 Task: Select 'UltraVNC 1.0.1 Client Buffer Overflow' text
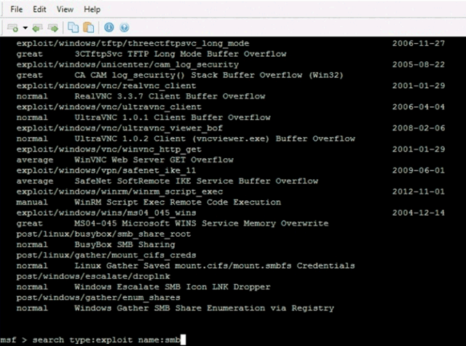click(x=173, y=117)
